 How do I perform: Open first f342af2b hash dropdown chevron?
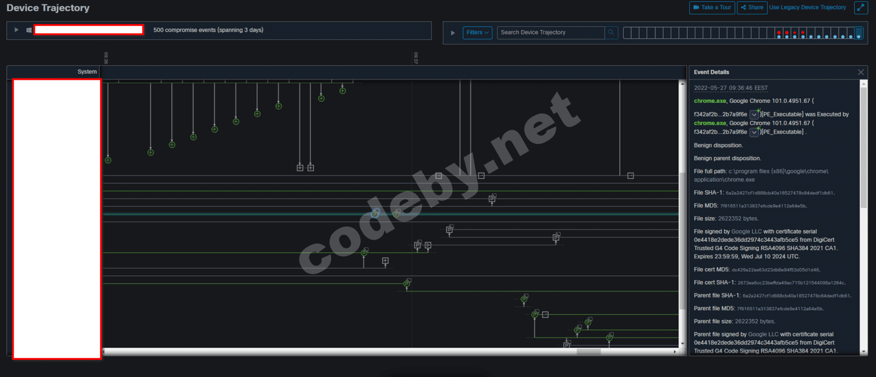[x=754, y=114]
